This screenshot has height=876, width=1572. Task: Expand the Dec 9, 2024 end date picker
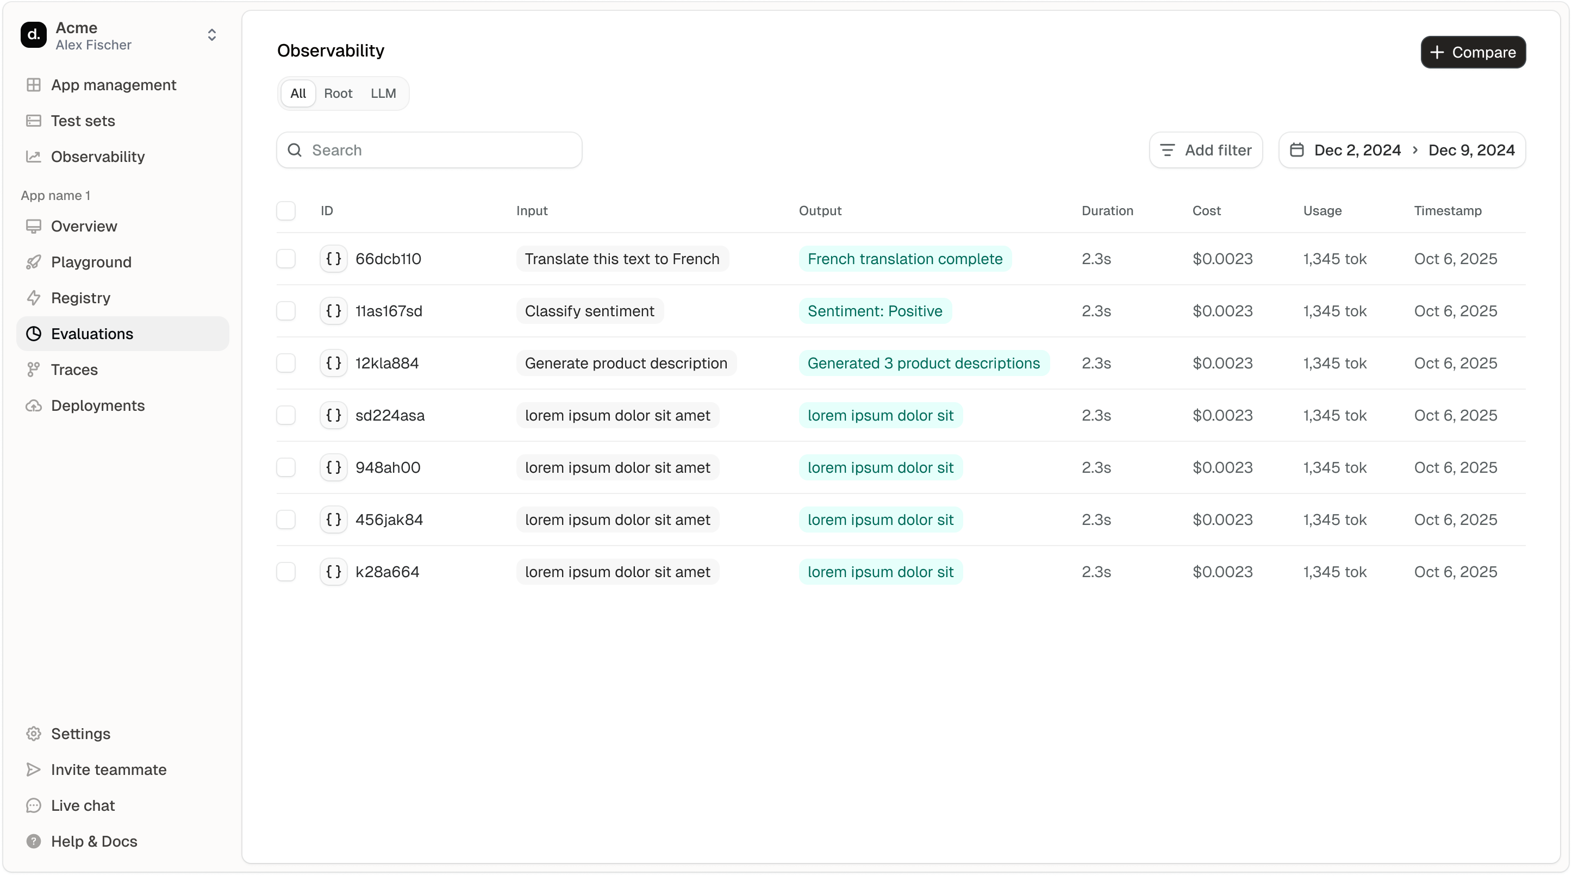point(1473,150)
